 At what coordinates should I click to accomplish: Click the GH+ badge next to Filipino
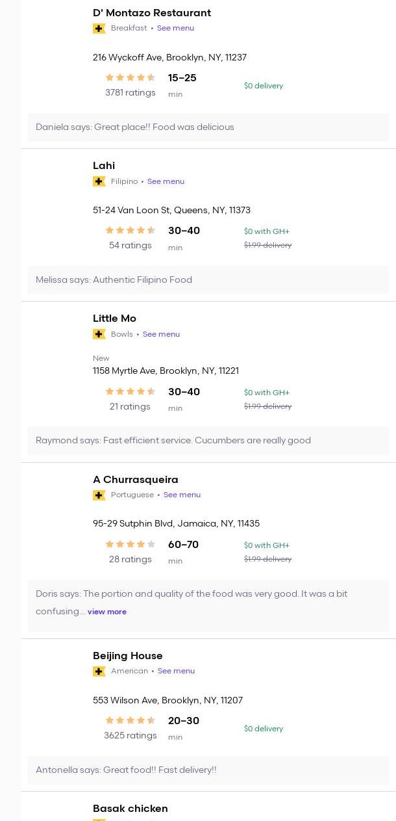(99, 181)
